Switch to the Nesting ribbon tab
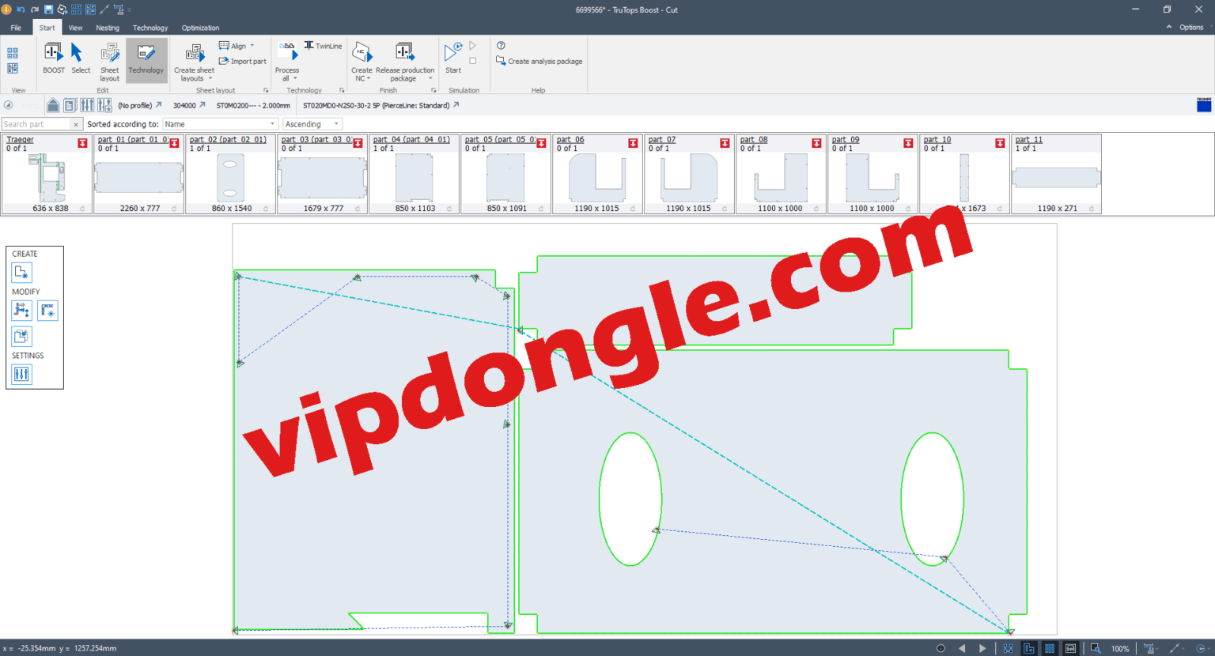Viewport: 1215px width, 656px height. pos(108,27)
